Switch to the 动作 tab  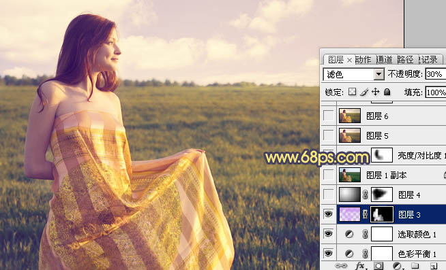[363, 60]
